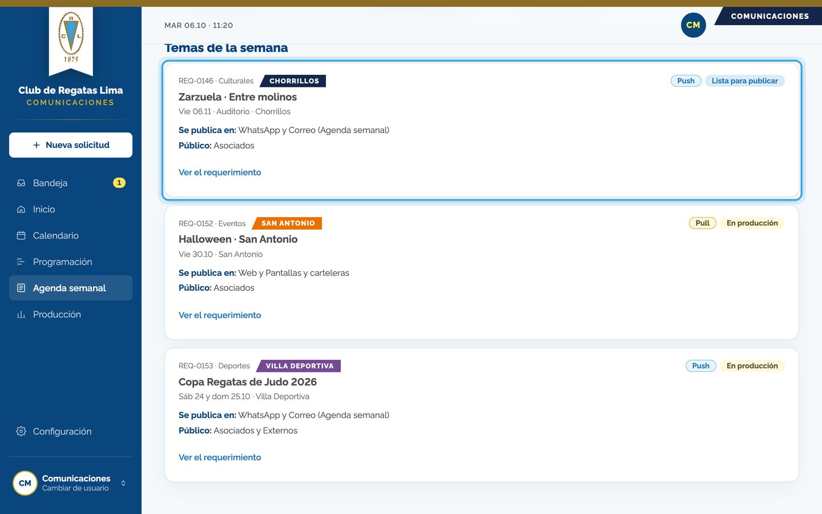Click the Bandeja notification badge showing 1
Viewport: 822px width, 514px height.
pyautogui.click(x=119, y=183)
